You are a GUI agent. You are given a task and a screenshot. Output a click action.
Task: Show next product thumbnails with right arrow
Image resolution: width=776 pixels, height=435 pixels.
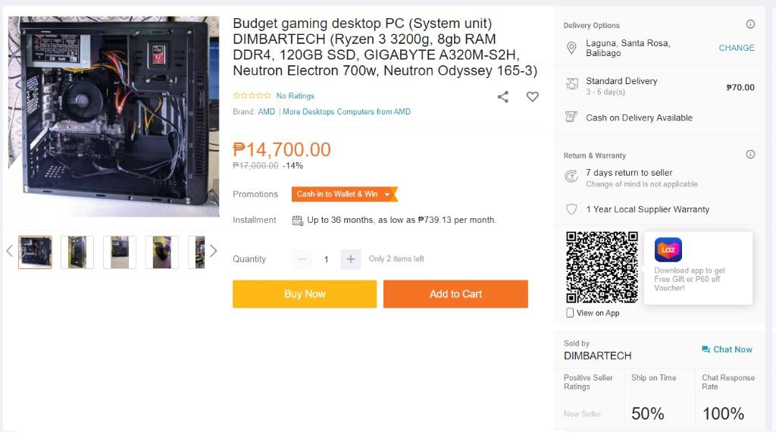tap(214, 251)
